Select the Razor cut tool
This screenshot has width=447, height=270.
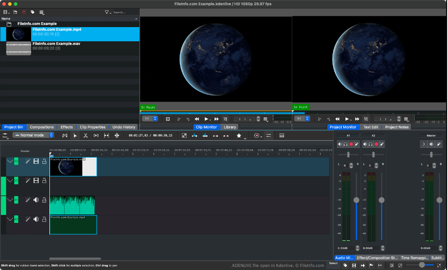[85, 135]
